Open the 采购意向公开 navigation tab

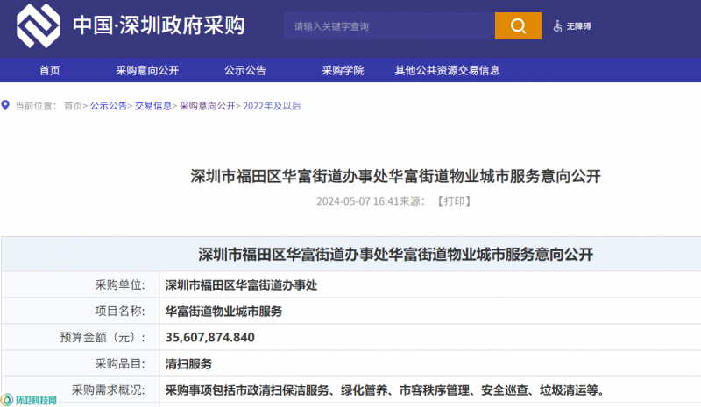click(147, 70)
